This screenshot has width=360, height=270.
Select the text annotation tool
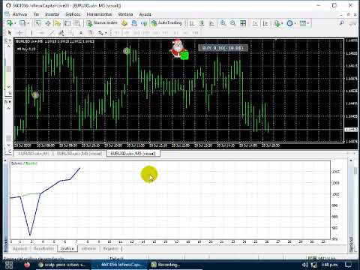[81, 33]
